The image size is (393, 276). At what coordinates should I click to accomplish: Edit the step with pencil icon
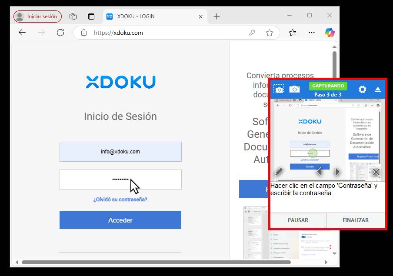click(x=279, y=172)
